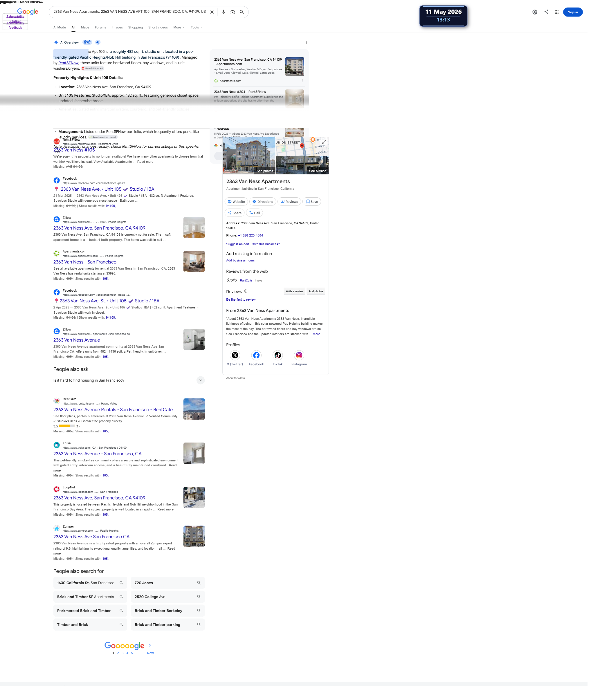Click the Next results page link
Viewport: 591px width, 686px height.
[151, 656]
